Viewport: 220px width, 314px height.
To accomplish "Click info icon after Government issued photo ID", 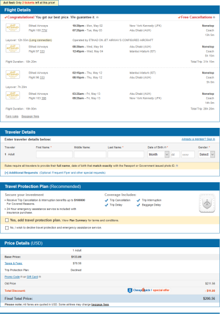I will (x=177, y=166).
